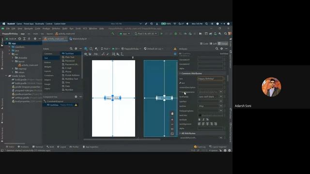Open Component Tree settings gear

click(x=76, y=97)
